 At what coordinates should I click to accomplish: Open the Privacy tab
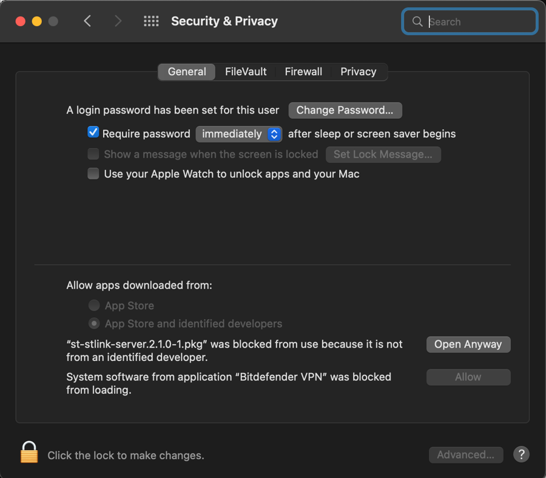(x=358, y=72)
